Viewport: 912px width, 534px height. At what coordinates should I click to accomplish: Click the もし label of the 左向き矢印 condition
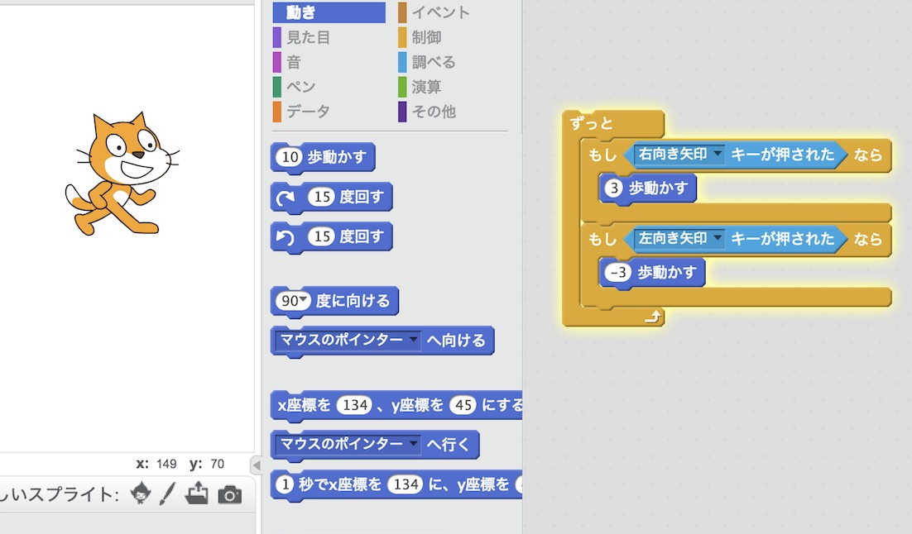[x=602, y=240]
